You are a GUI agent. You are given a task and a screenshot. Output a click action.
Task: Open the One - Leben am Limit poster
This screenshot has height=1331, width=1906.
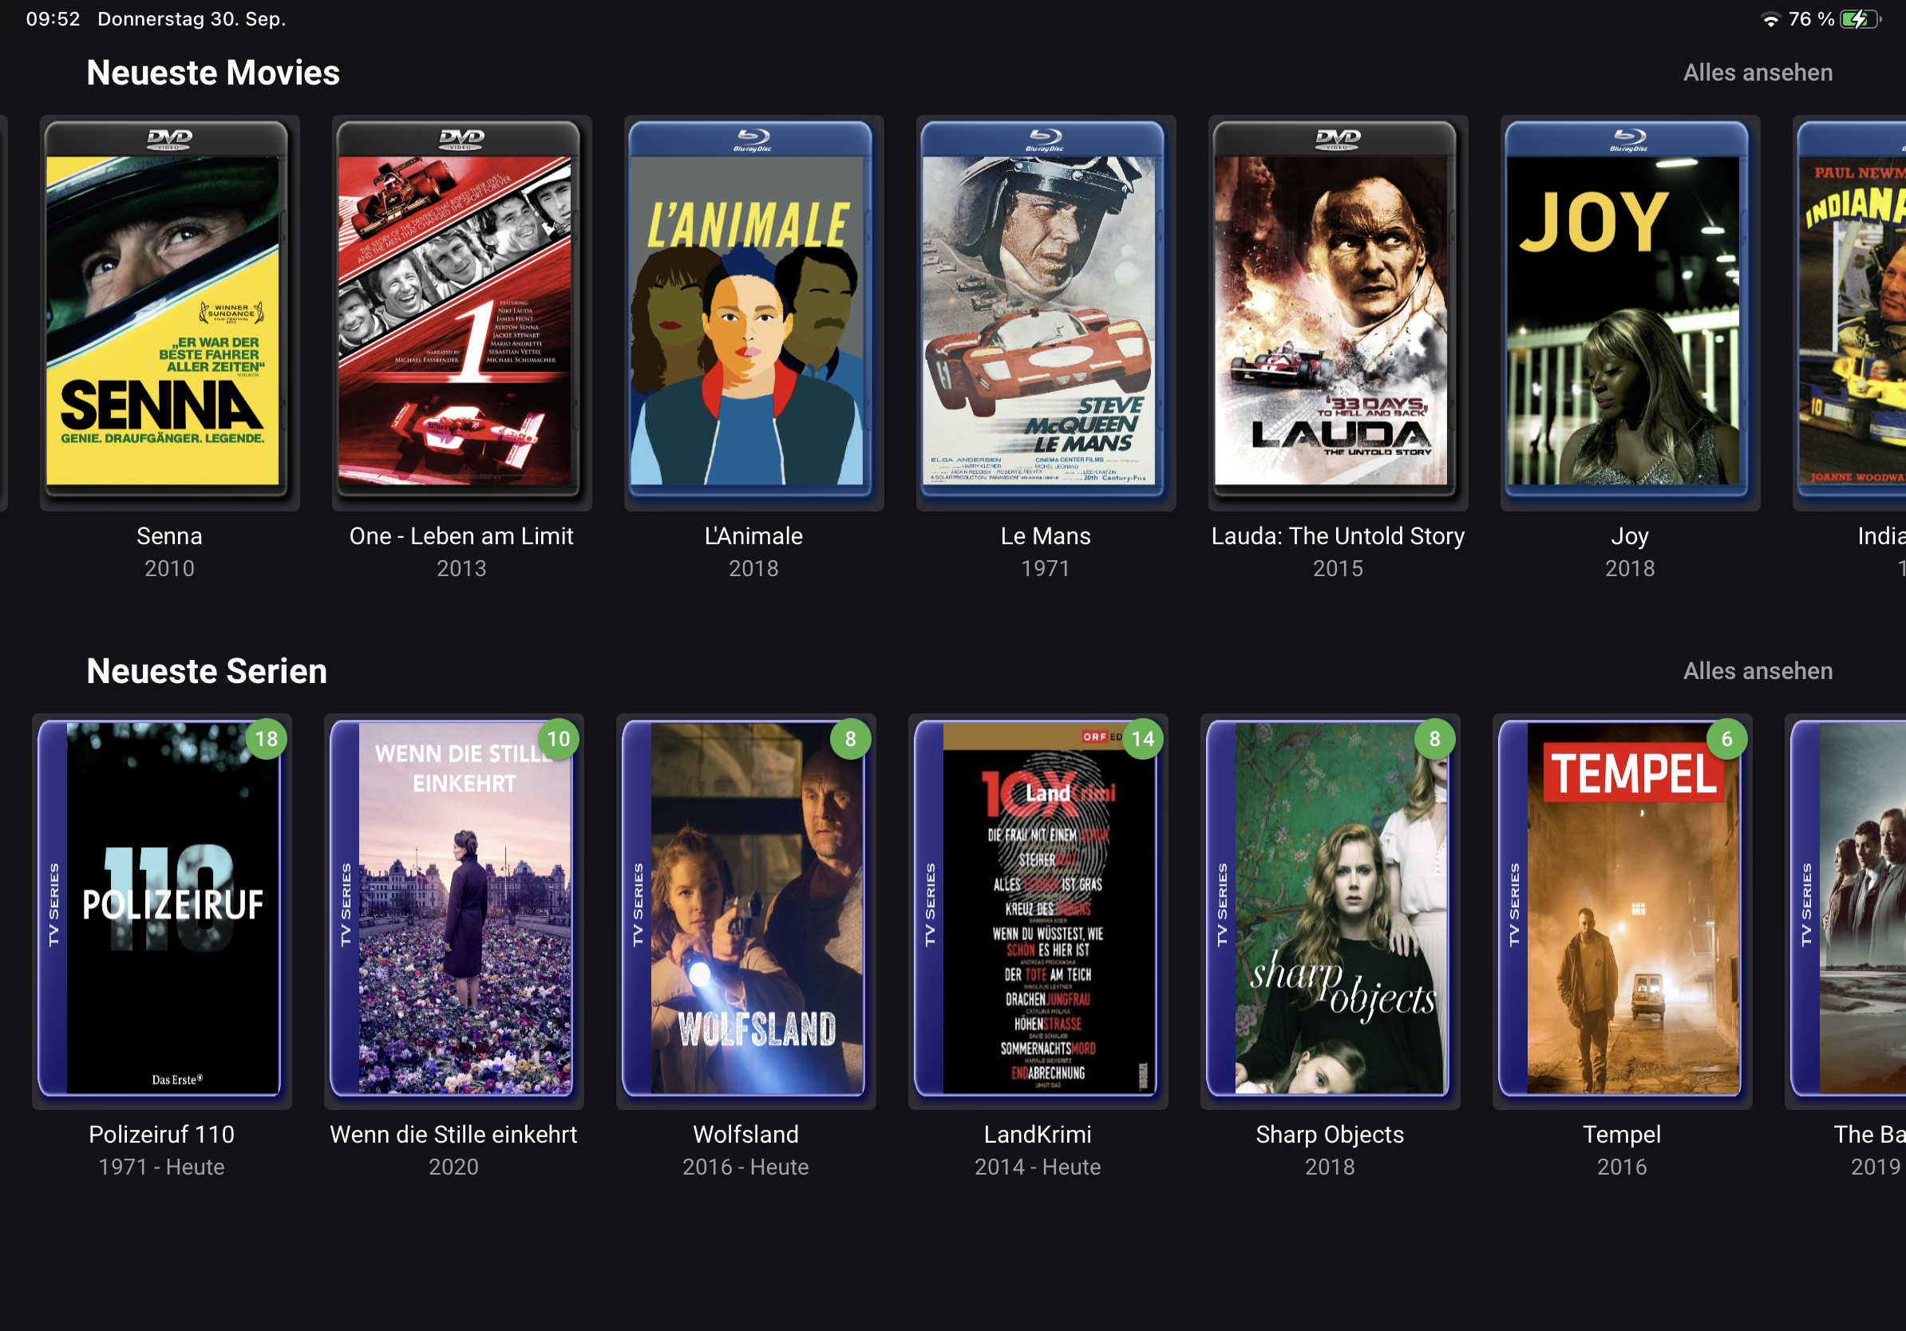461,313
